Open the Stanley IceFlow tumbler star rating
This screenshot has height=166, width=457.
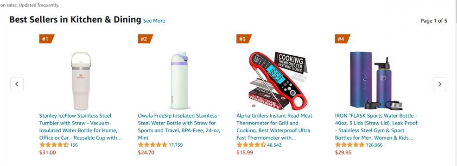pos(54,145)
